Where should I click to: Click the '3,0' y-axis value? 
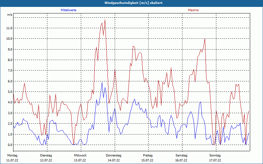[10, 113]
